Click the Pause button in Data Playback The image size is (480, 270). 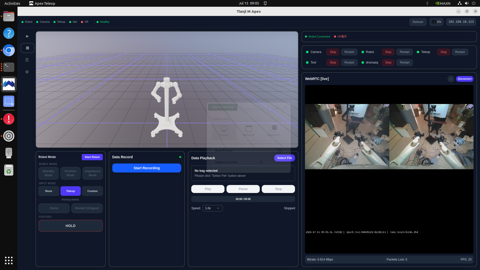[x=243, y=189]
